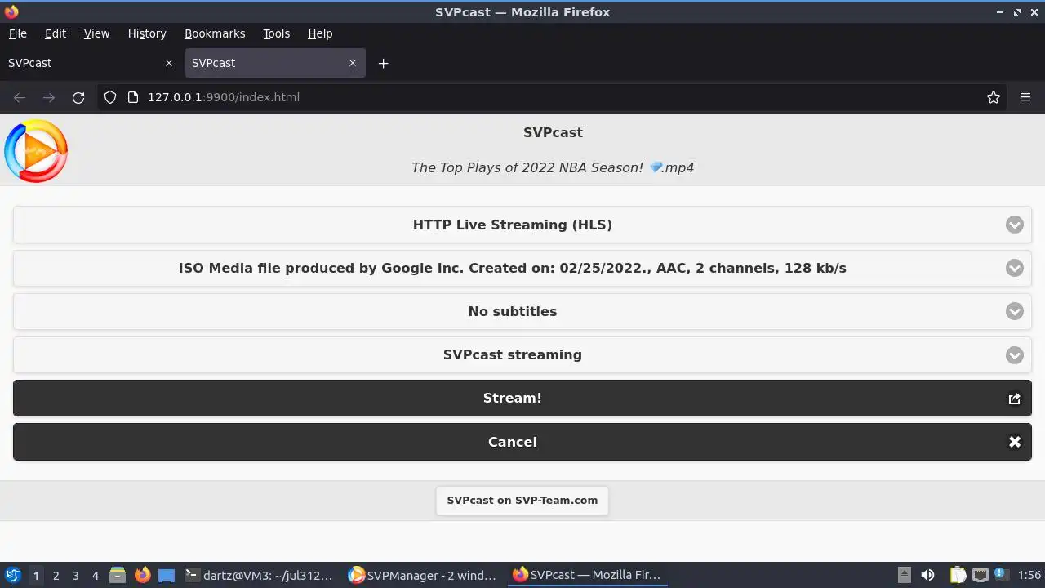Go forward one page
Screen dimensions: 1045x588
point(49,97)
